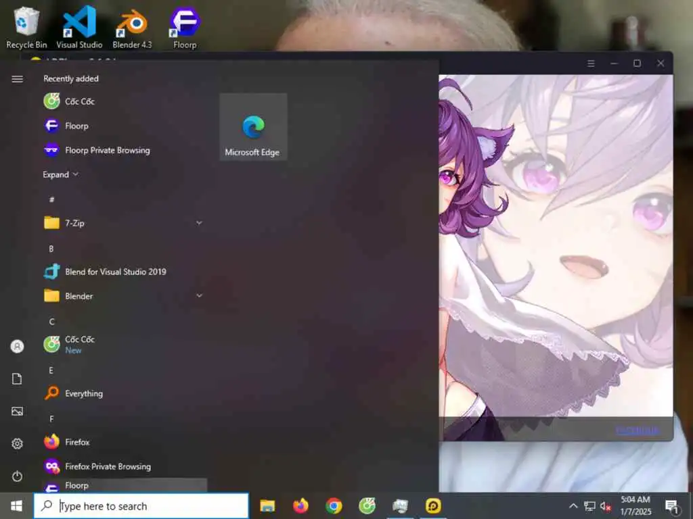Open Settings gear in Start sidebar
This screenshot has width=693, height=519.
click(x=17, y=443)
